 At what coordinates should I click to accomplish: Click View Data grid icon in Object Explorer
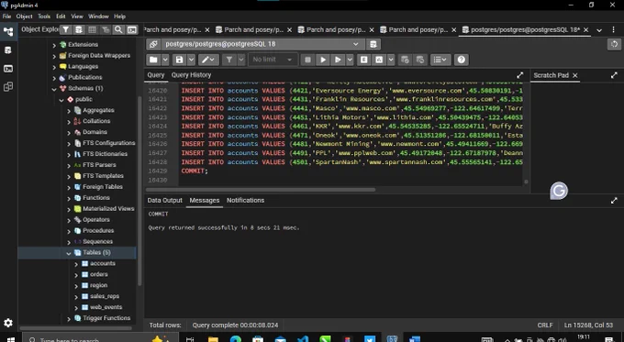coord(93,29)
